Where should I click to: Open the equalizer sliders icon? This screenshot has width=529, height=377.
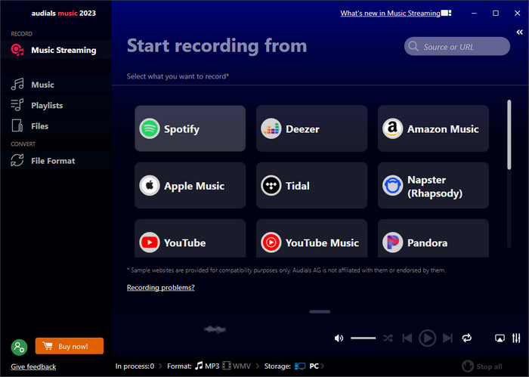coord(516,338)
